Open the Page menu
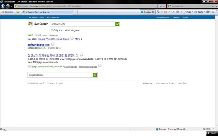 (188, 12)
